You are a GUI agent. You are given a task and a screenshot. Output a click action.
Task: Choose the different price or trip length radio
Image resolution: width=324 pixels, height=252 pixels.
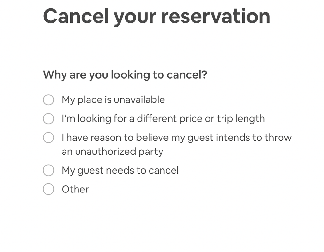[x=48, y=119]
